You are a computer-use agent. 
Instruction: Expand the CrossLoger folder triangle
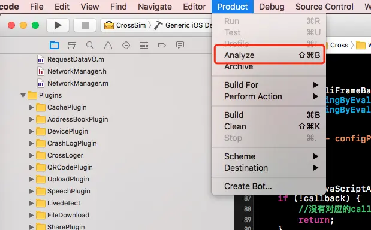pyautogui.click(x=31, y=155)
